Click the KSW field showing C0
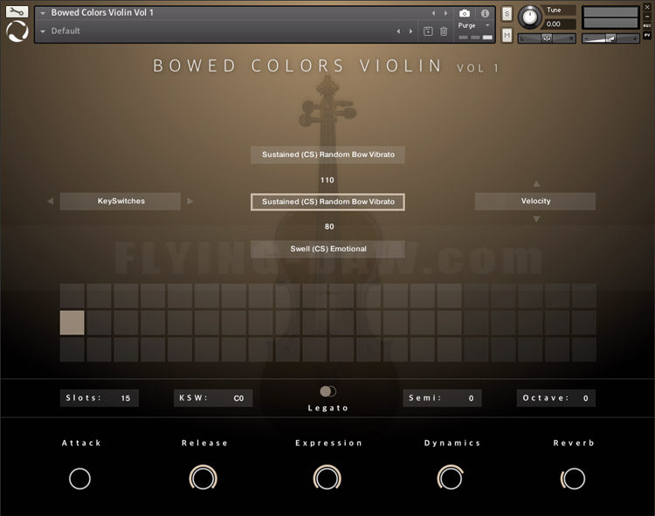Viewport: 655px width, 516px height. tap(213, 398)
